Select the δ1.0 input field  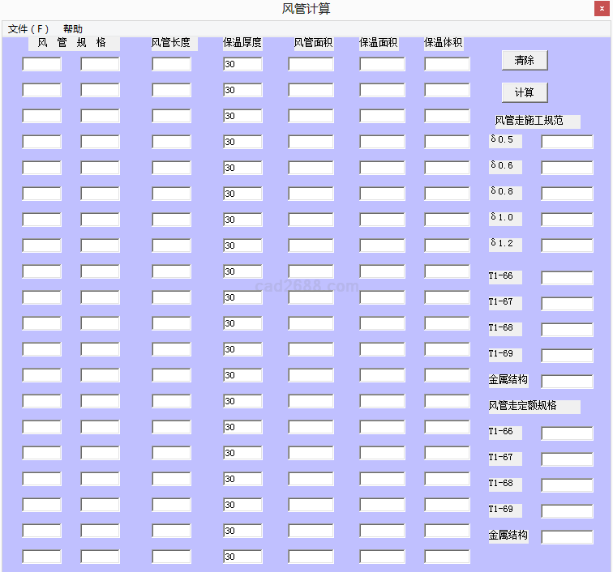pyautogui.click(x=567, y=220)
